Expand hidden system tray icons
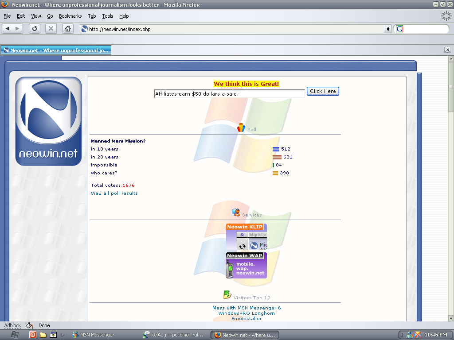The height and width of the screenshot is (340, 454). 401,335
